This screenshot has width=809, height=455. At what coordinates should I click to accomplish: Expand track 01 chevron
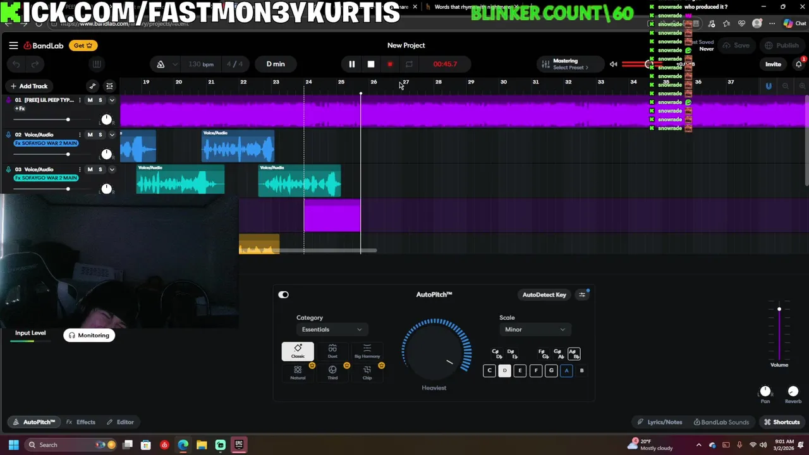click(112, 100)
